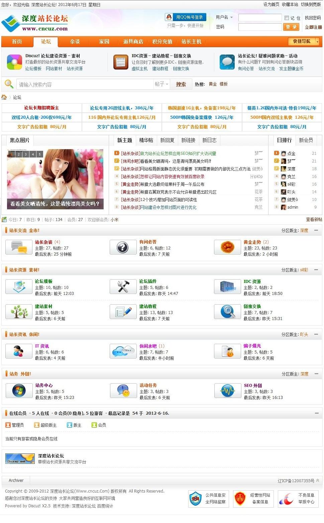Open the SEO外链 waveform icon
This screenshot has width=324, height=523.
pyautogui.click(x=227, y=390)
